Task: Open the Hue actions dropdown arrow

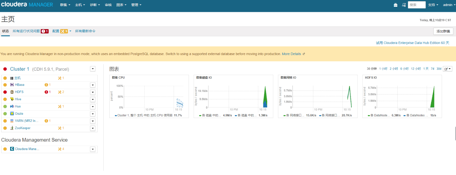Action: tap(93, 107)
